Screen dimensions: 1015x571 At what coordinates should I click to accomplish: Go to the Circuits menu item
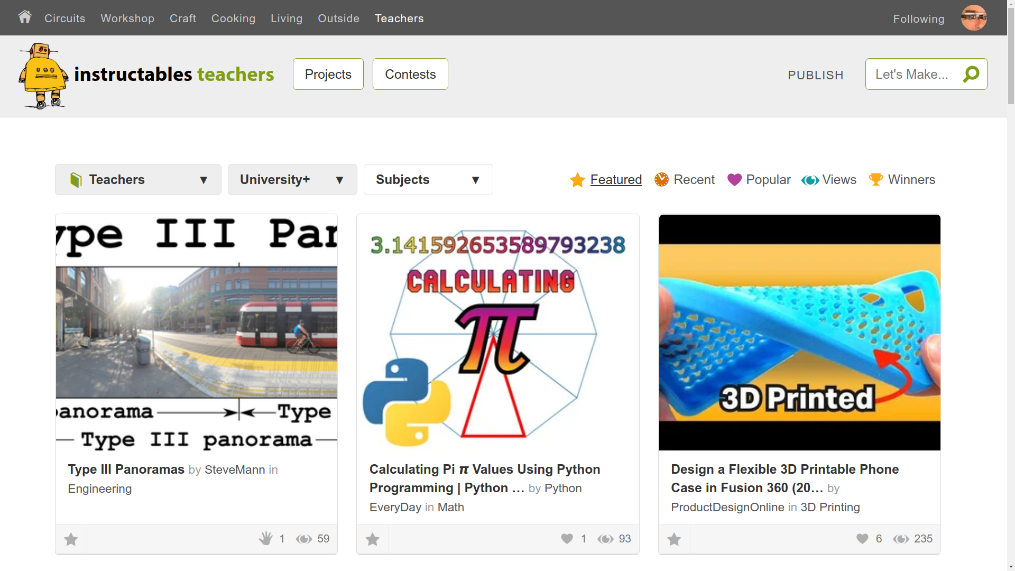64,19
